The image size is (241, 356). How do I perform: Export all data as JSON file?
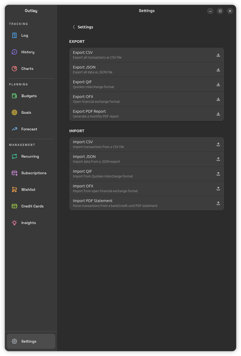click(x=146, y=70)
